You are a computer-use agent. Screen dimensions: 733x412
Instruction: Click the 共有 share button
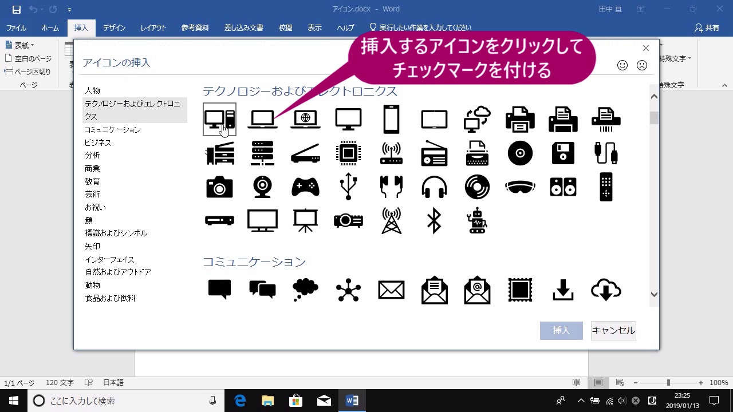click(707, 27)
